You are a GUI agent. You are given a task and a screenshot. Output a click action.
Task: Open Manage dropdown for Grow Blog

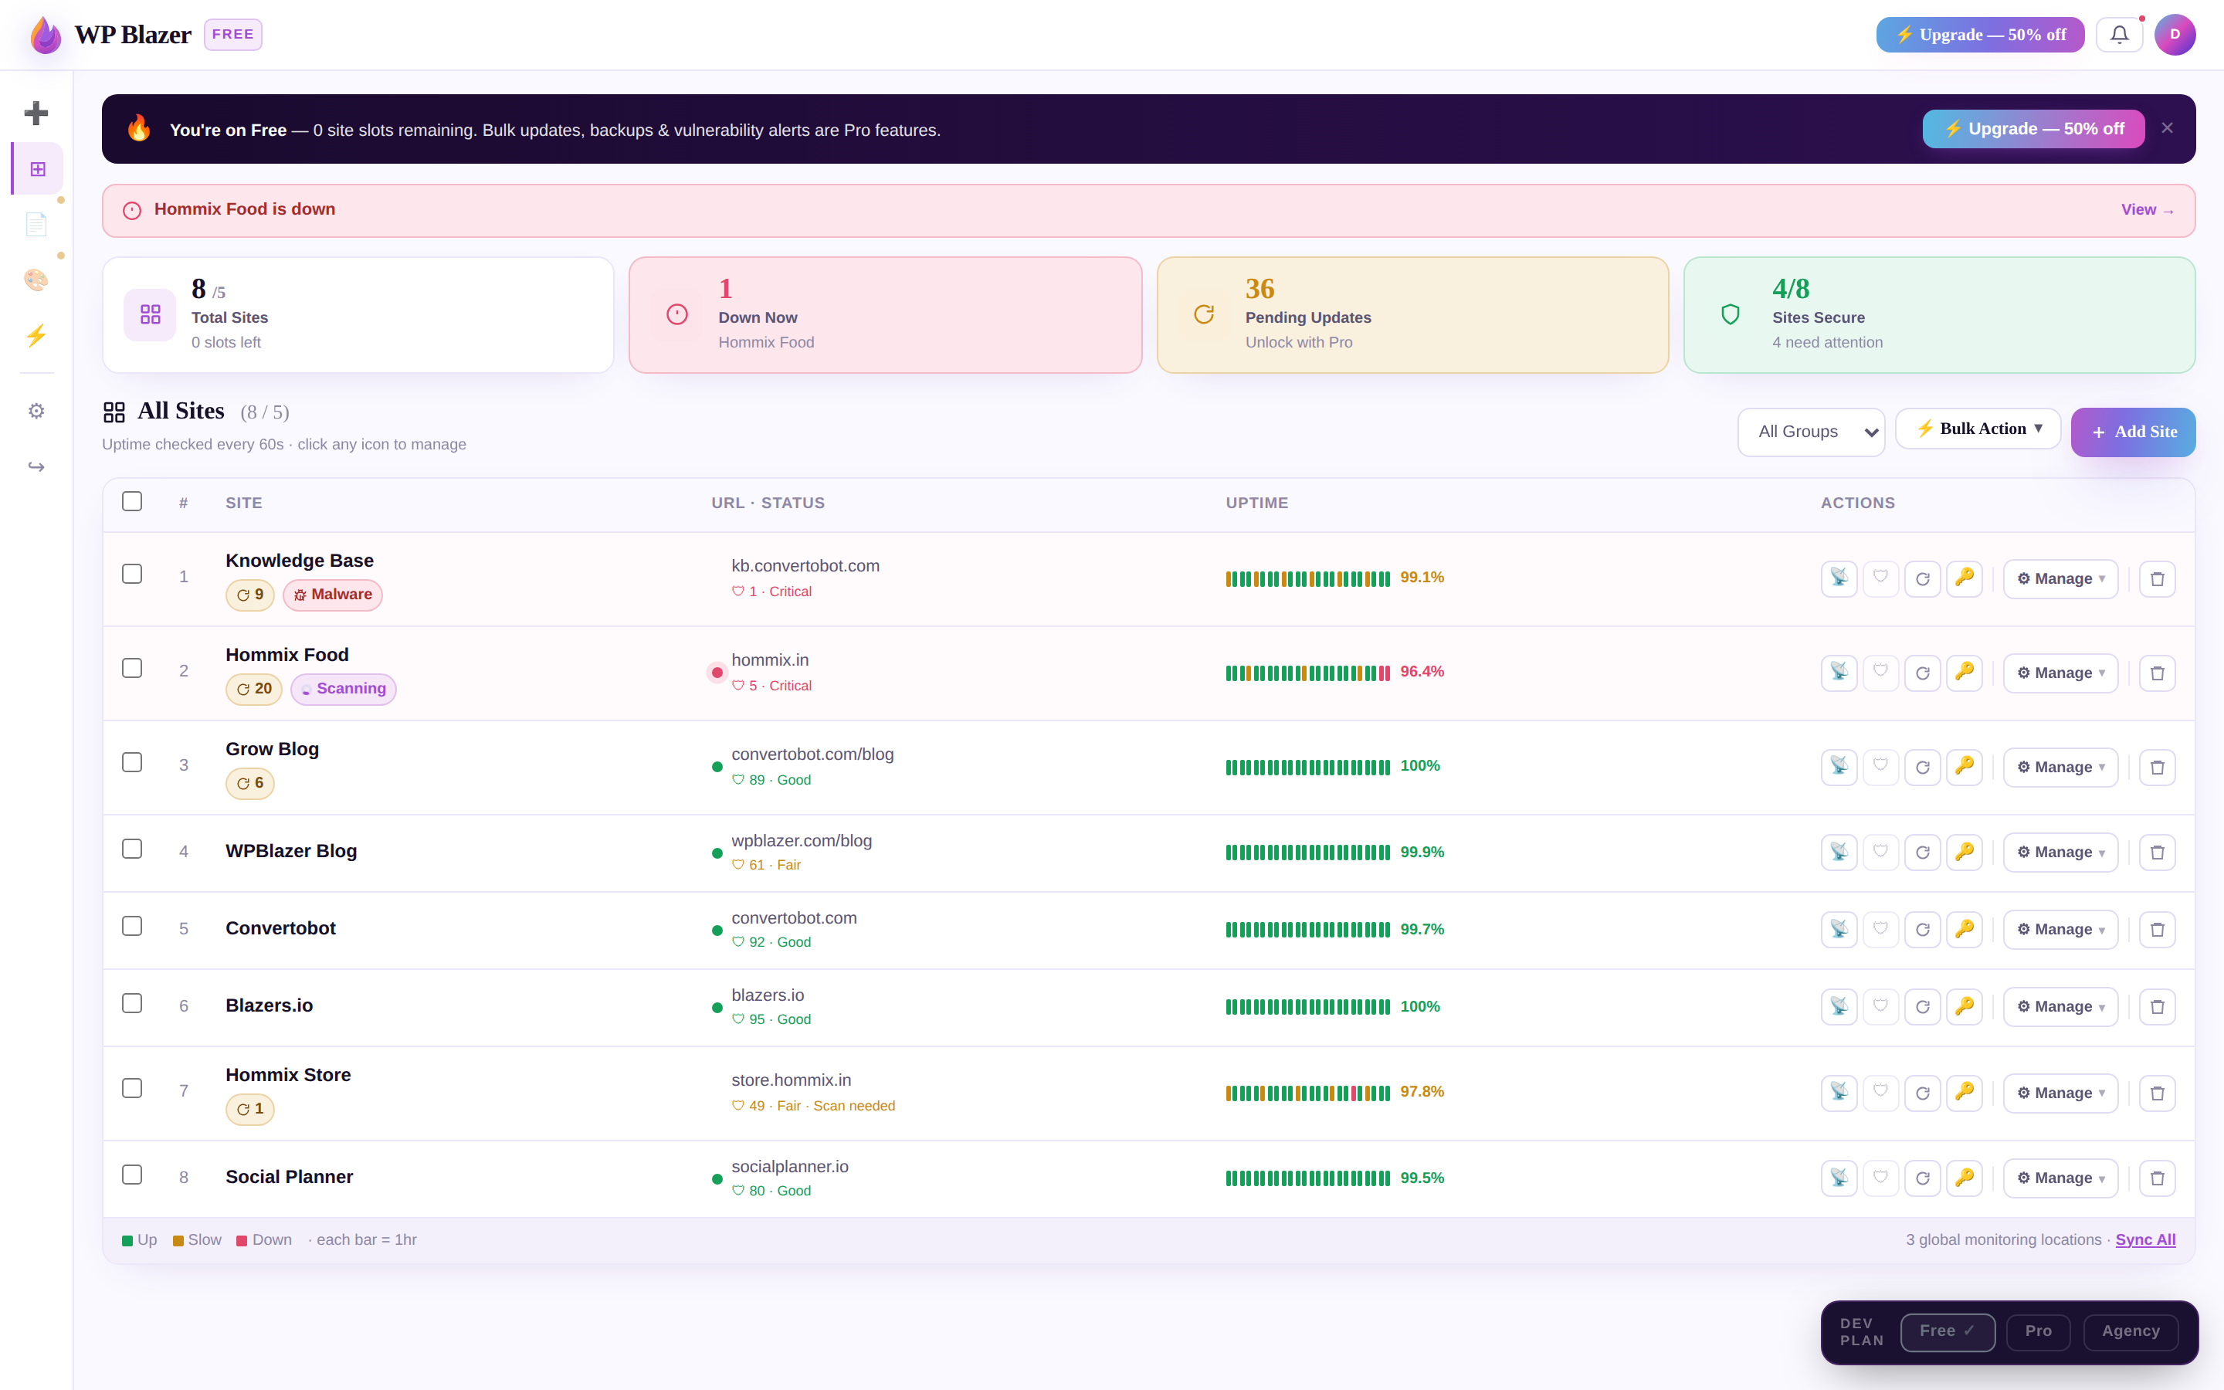click(x=2060, y=767)
